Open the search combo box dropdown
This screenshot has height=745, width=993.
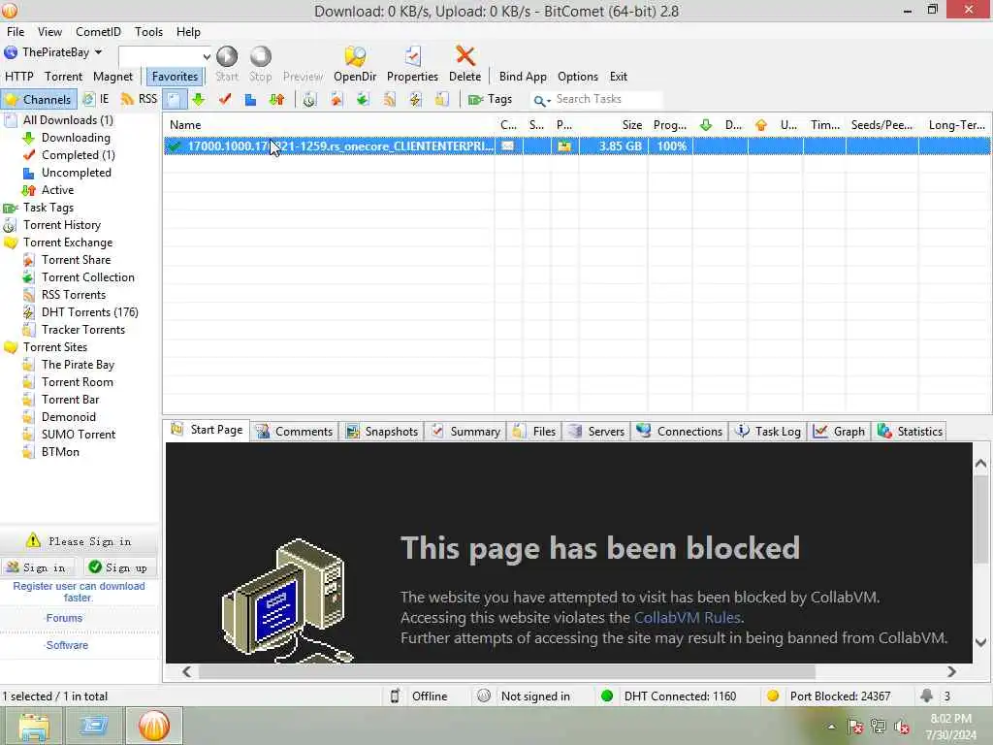click(206, 56)
